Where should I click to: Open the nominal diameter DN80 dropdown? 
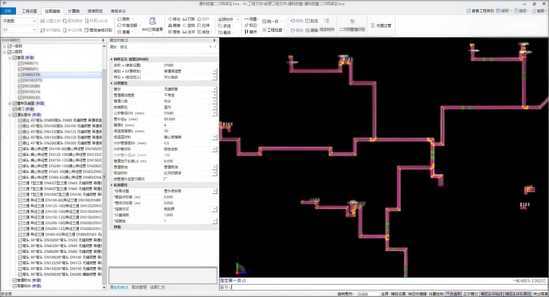click(x=215, y=113)
